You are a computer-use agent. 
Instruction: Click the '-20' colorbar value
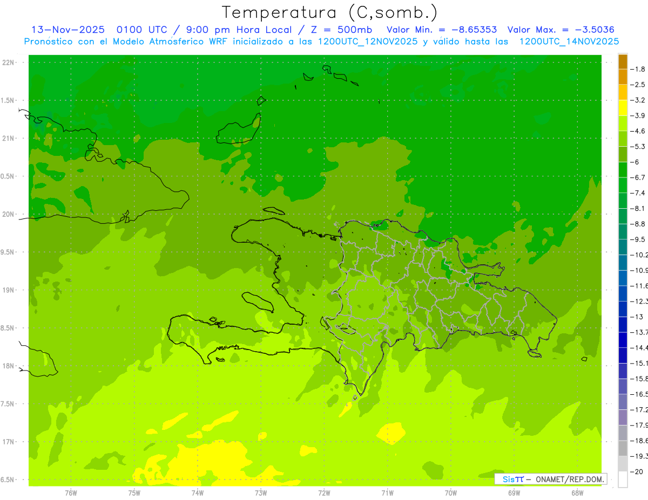636,471
